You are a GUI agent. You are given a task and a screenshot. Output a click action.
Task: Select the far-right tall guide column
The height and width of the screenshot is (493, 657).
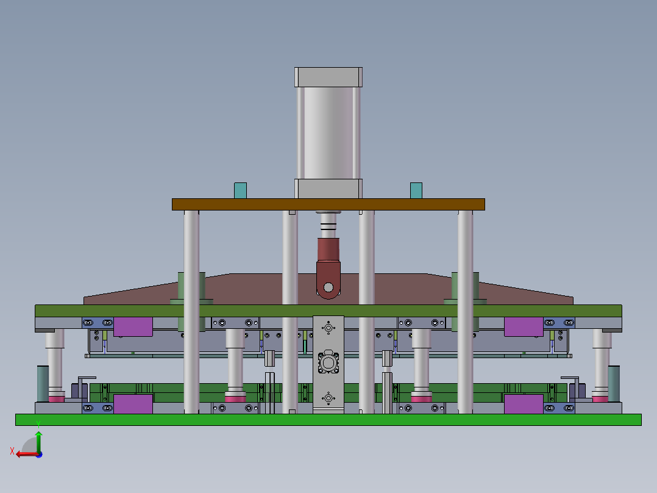tap(465, 312)
